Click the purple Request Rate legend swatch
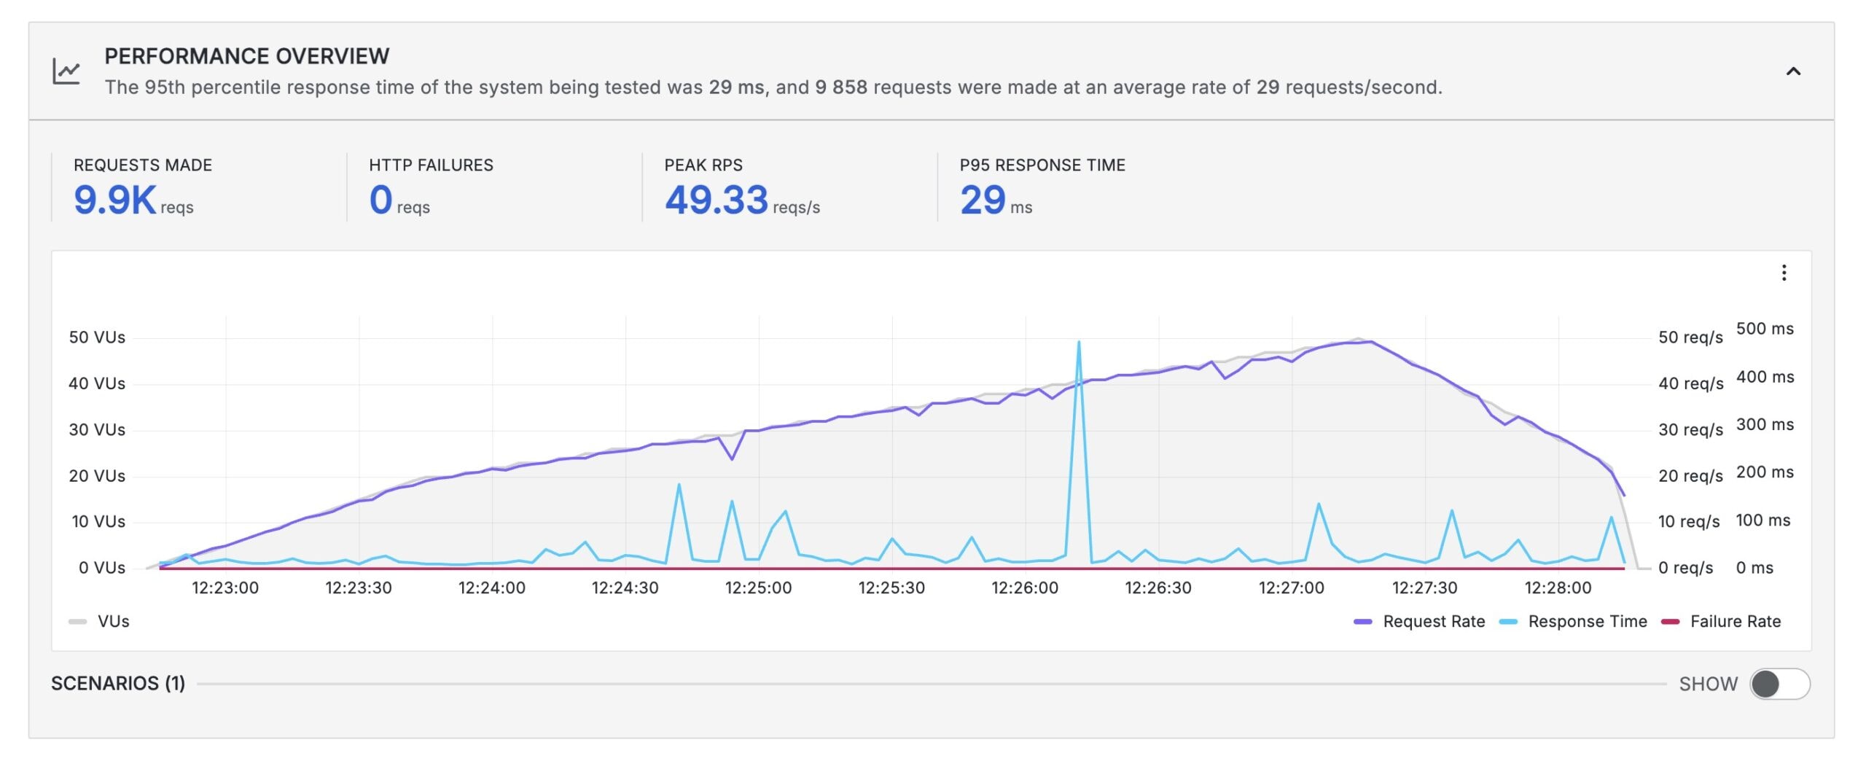The width and height of the screenshot is (1866, 761). 1362,622
